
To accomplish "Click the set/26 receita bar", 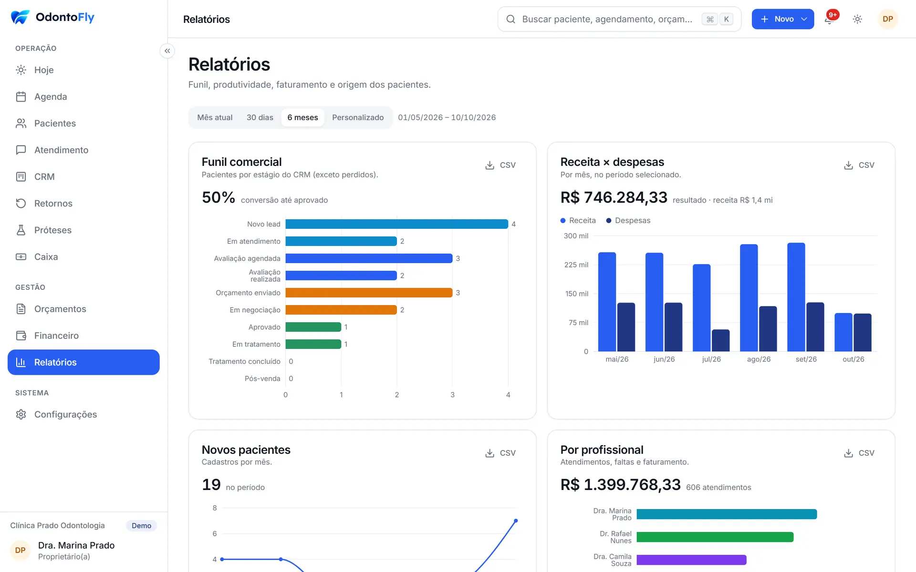I will click(x=796, y=297).
